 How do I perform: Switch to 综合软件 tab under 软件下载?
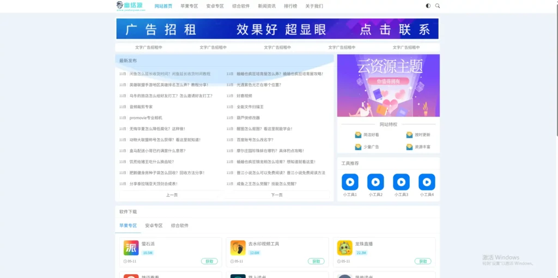point(180,226)
